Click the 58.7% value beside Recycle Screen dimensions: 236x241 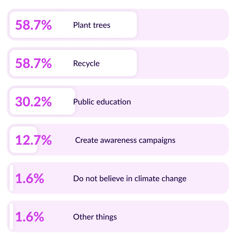pyautogui.click(x=33, y=63)
